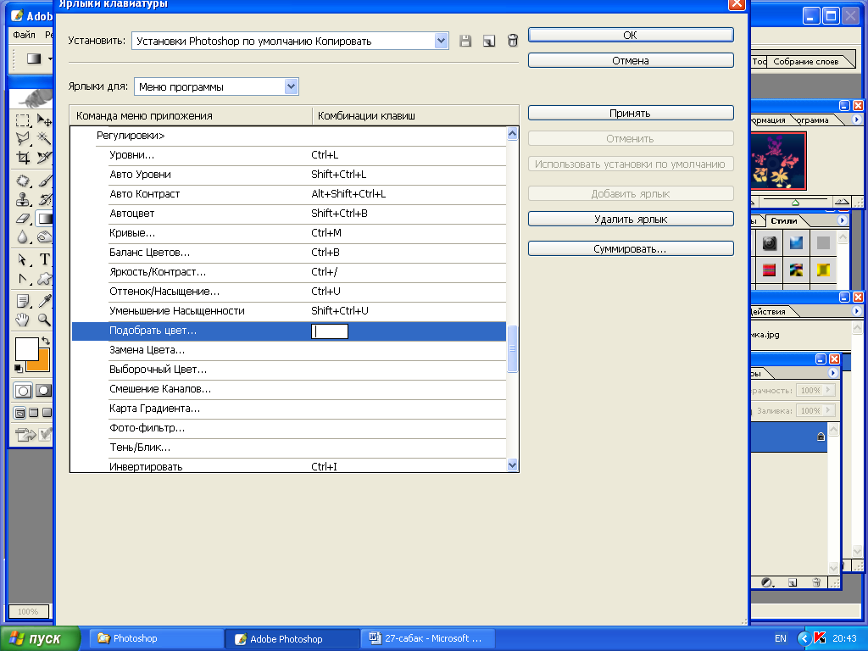Select the Slice tool

(x=44, y=158)
